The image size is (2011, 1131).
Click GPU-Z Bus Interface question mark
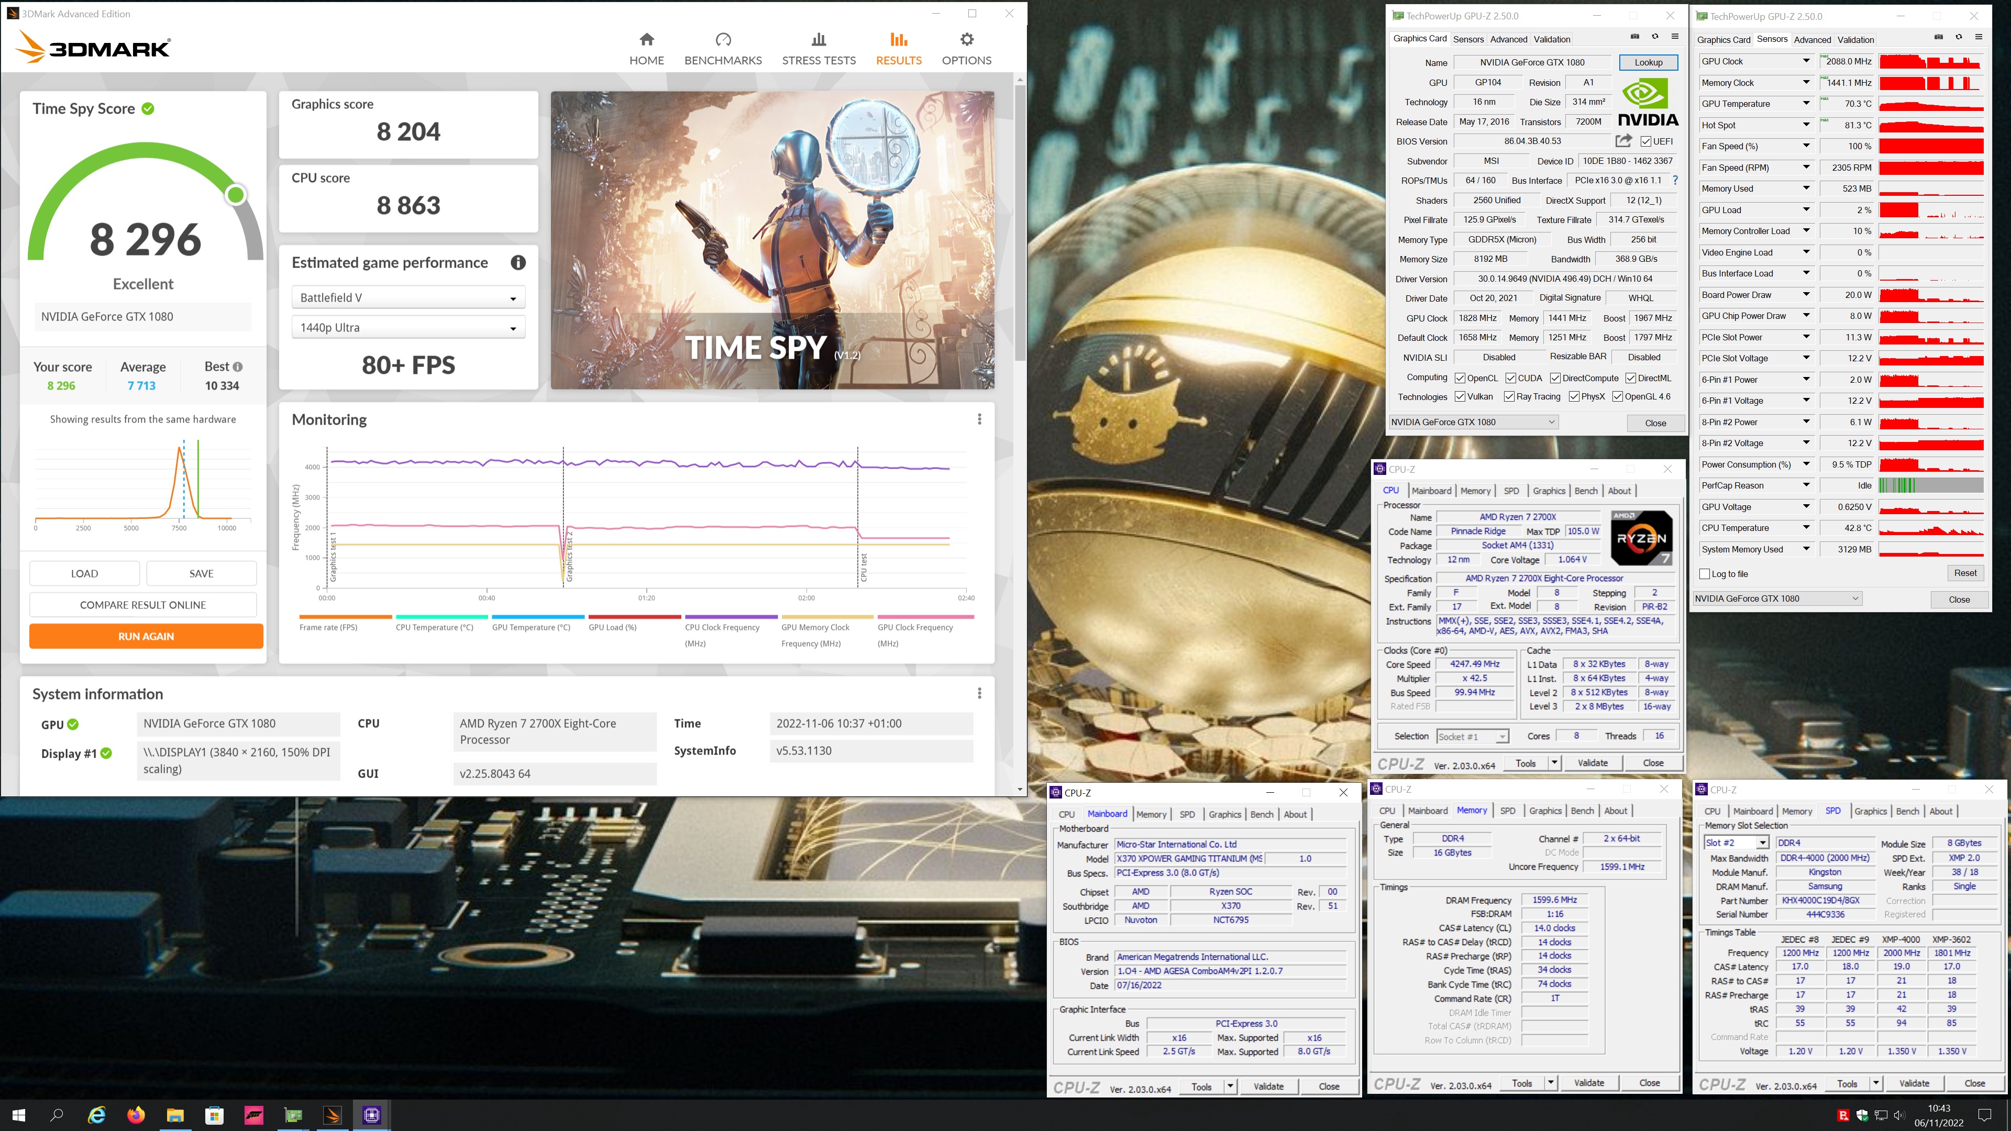(x=1675, y=180)
